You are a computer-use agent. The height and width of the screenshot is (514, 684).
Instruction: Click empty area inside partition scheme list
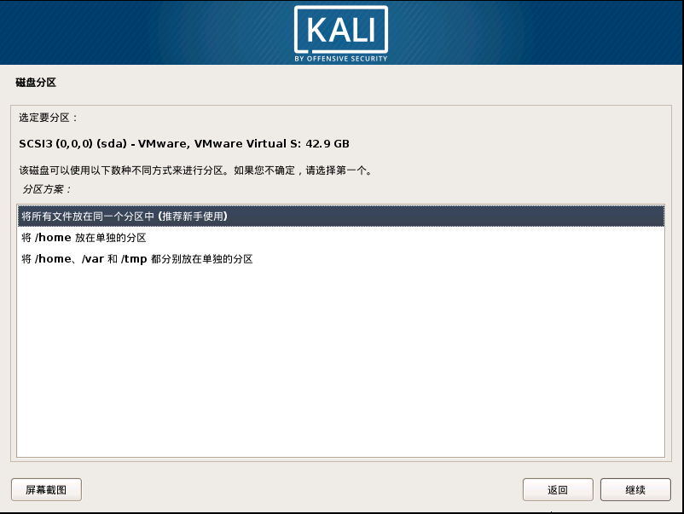(340, 362)
